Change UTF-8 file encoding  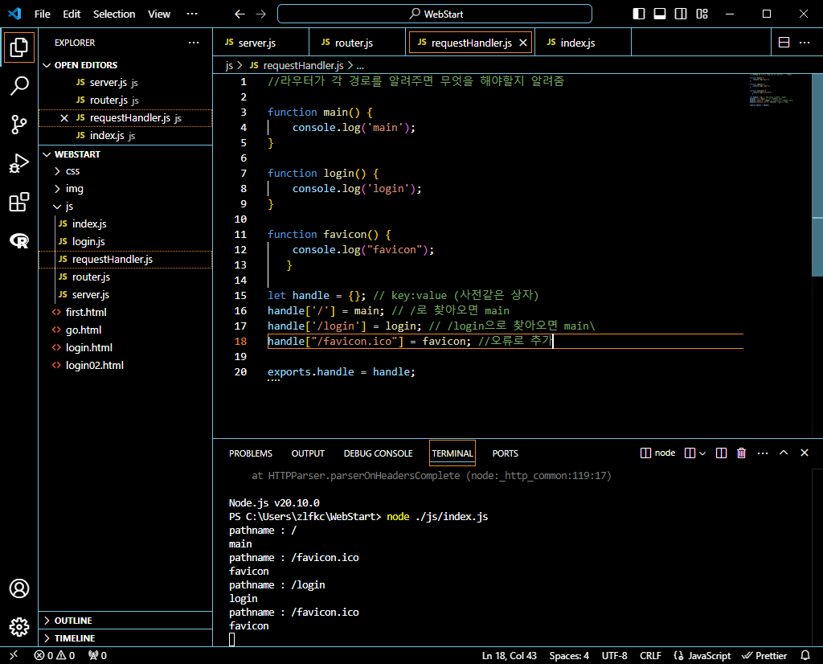pyautogui.click(x=614, y=655)
